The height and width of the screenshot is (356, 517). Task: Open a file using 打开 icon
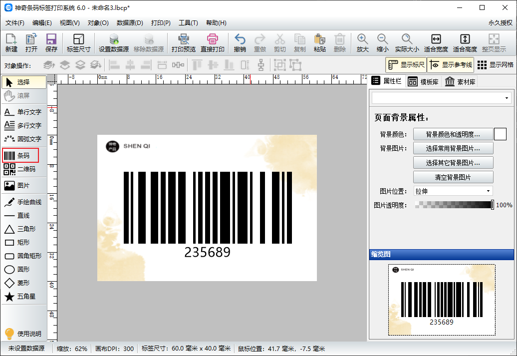[x=31, y=43]
